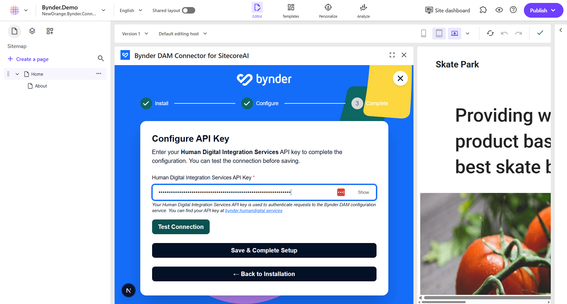
Task: Search pages in the Sitemap
Action: tap(101, 59)
